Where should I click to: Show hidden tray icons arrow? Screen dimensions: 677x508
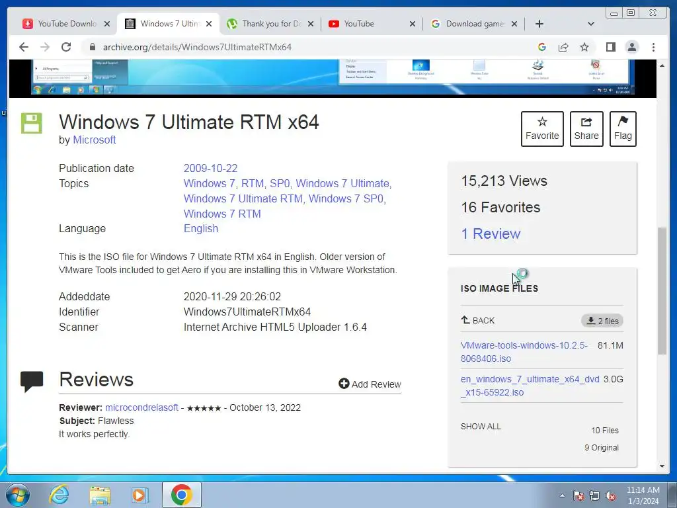pos(562,496)
